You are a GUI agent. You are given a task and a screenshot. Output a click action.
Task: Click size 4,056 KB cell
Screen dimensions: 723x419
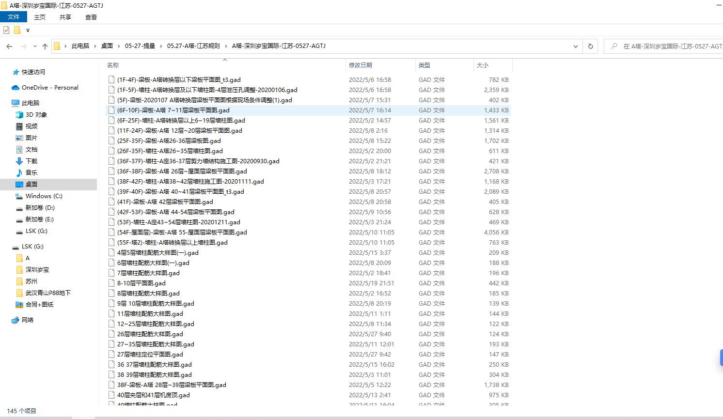pos(496,232)
